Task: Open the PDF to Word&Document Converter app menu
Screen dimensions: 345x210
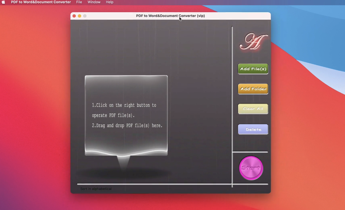Action: (41, 2)
